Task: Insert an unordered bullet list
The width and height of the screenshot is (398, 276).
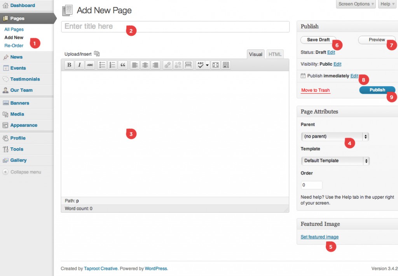Action: (x=102, y=65)
